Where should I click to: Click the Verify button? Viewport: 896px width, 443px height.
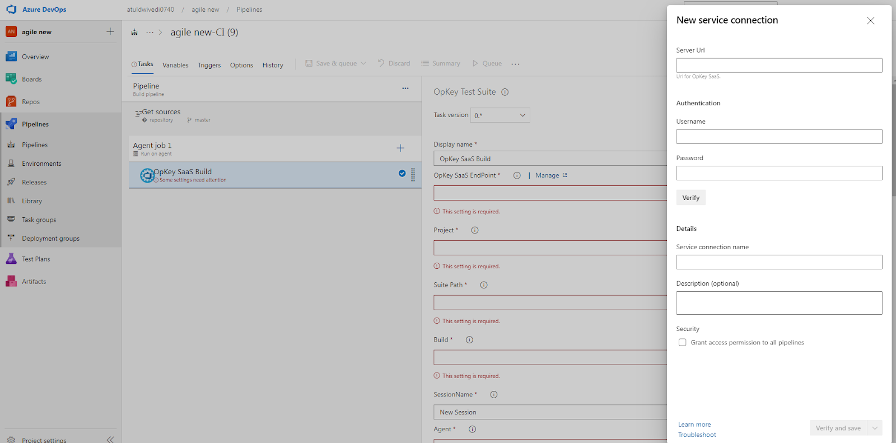click(691, 198)
